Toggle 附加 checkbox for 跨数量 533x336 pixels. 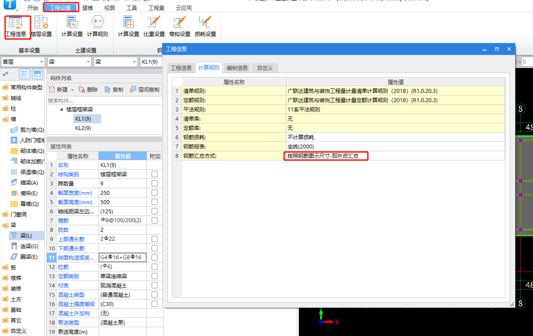click(x=154, y=184)
